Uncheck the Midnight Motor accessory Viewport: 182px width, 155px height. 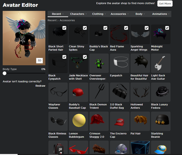click(167, 28)
